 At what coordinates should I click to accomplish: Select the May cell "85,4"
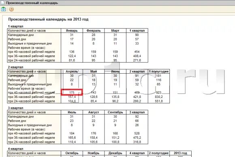click(x=94, y=101)
